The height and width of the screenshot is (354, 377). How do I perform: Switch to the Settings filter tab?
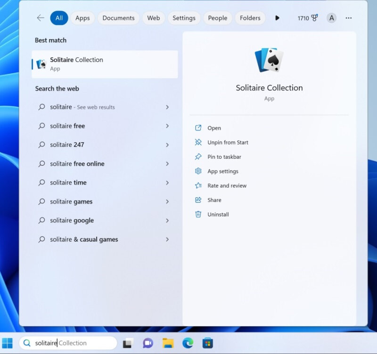[184, 18]
